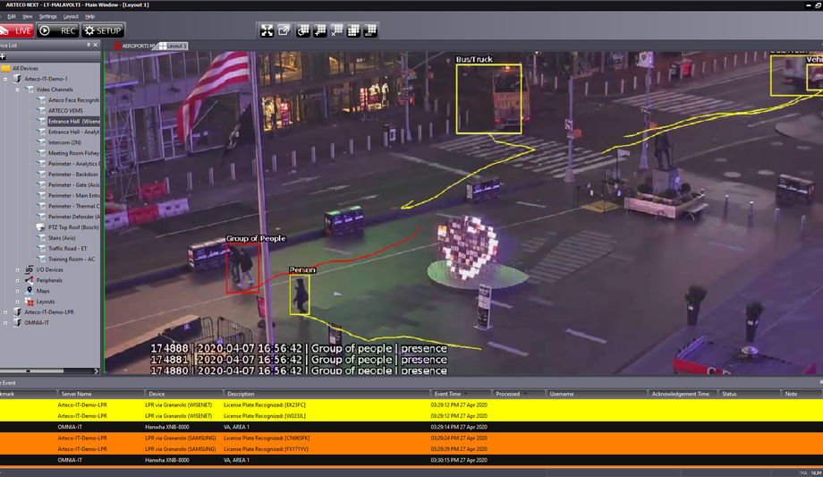Expand the Layouts node

point(17,302)
